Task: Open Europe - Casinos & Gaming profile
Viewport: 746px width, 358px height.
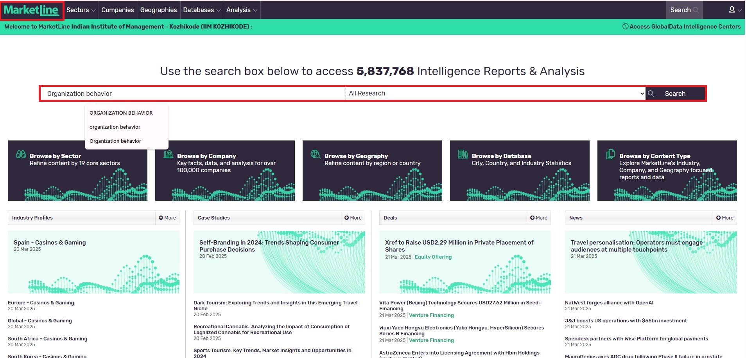Action: (41, 303)
